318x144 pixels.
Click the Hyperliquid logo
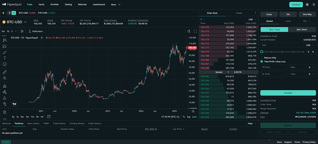pyautogui.click(x=12, y=4)
